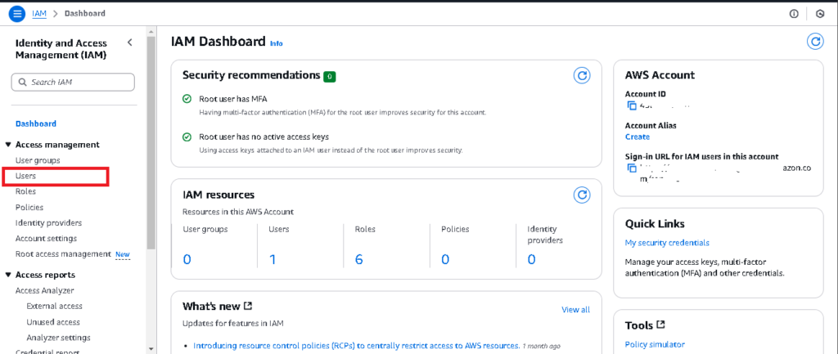Click the User groups count 0
Viewport: 838px width, 354px height.
click(187, 259)
